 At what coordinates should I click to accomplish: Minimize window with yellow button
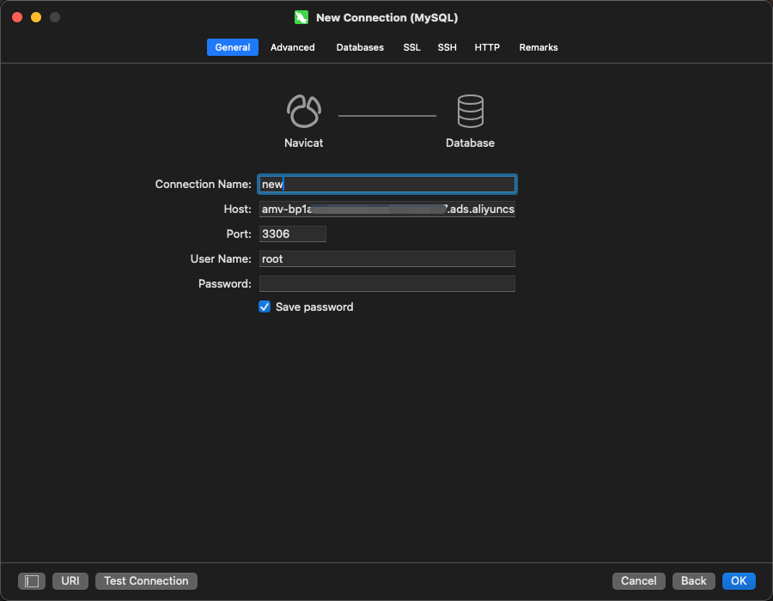(x=36, y=17)
